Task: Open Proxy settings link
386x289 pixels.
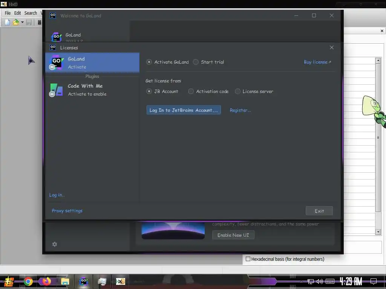Action: point(67,211)
